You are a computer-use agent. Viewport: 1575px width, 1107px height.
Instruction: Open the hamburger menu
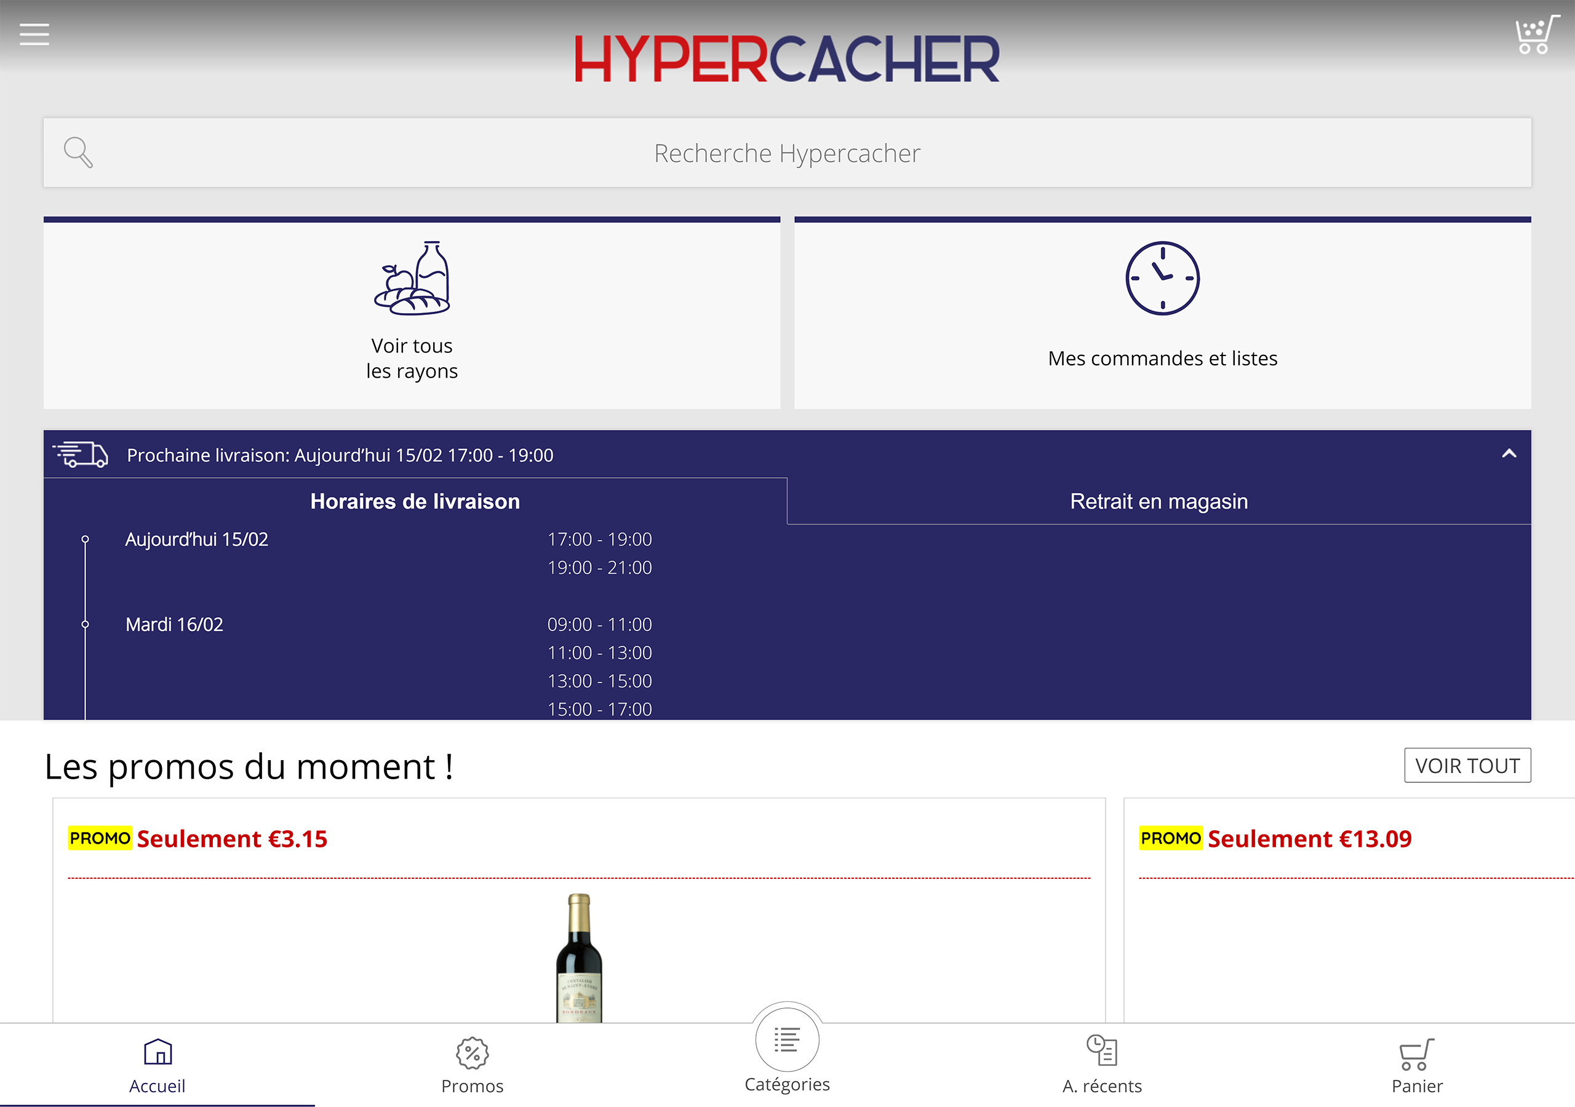coord(34,34)
